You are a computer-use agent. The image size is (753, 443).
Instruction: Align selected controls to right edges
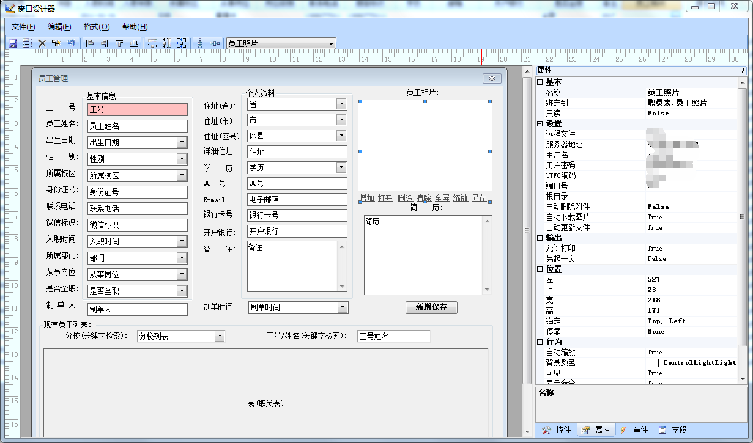[105, 43]
